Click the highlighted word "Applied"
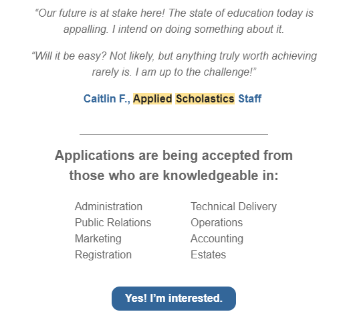 pyautogui.click(x=152, y=98)
